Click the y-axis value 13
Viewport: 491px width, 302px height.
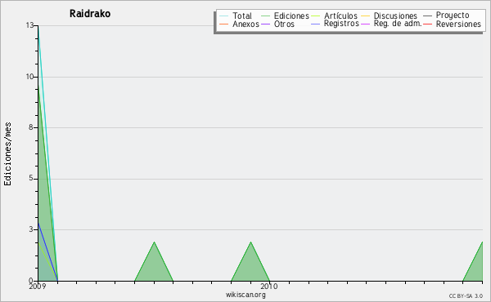tap(29, 25)
